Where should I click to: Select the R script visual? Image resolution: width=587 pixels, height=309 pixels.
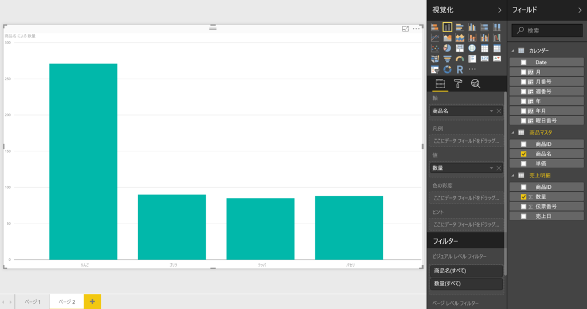click(460, 69)
